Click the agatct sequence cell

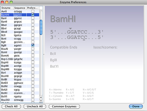pyautogui.click(x=20, y=45)
